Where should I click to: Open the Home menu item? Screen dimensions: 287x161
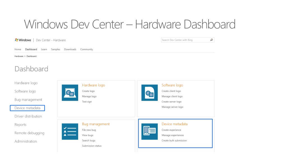[18, 49]
